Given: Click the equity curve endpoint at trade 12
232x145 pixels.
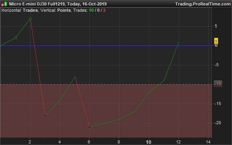Looking at the screenshot, I should pyautogui.click(x=179, y=42).
